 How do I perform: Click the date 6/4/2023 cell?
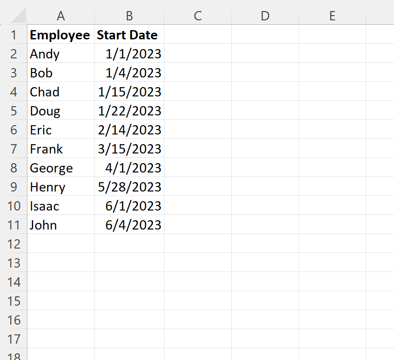click(x=129, y=225)
